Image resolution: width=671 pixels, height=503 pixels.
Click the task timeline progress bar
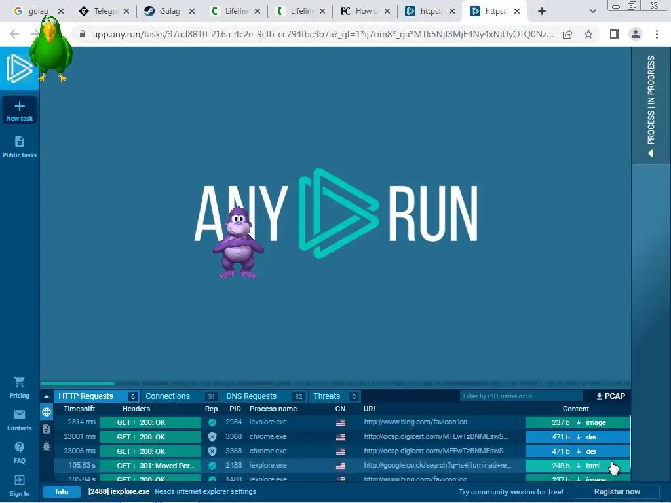point(335,384)
